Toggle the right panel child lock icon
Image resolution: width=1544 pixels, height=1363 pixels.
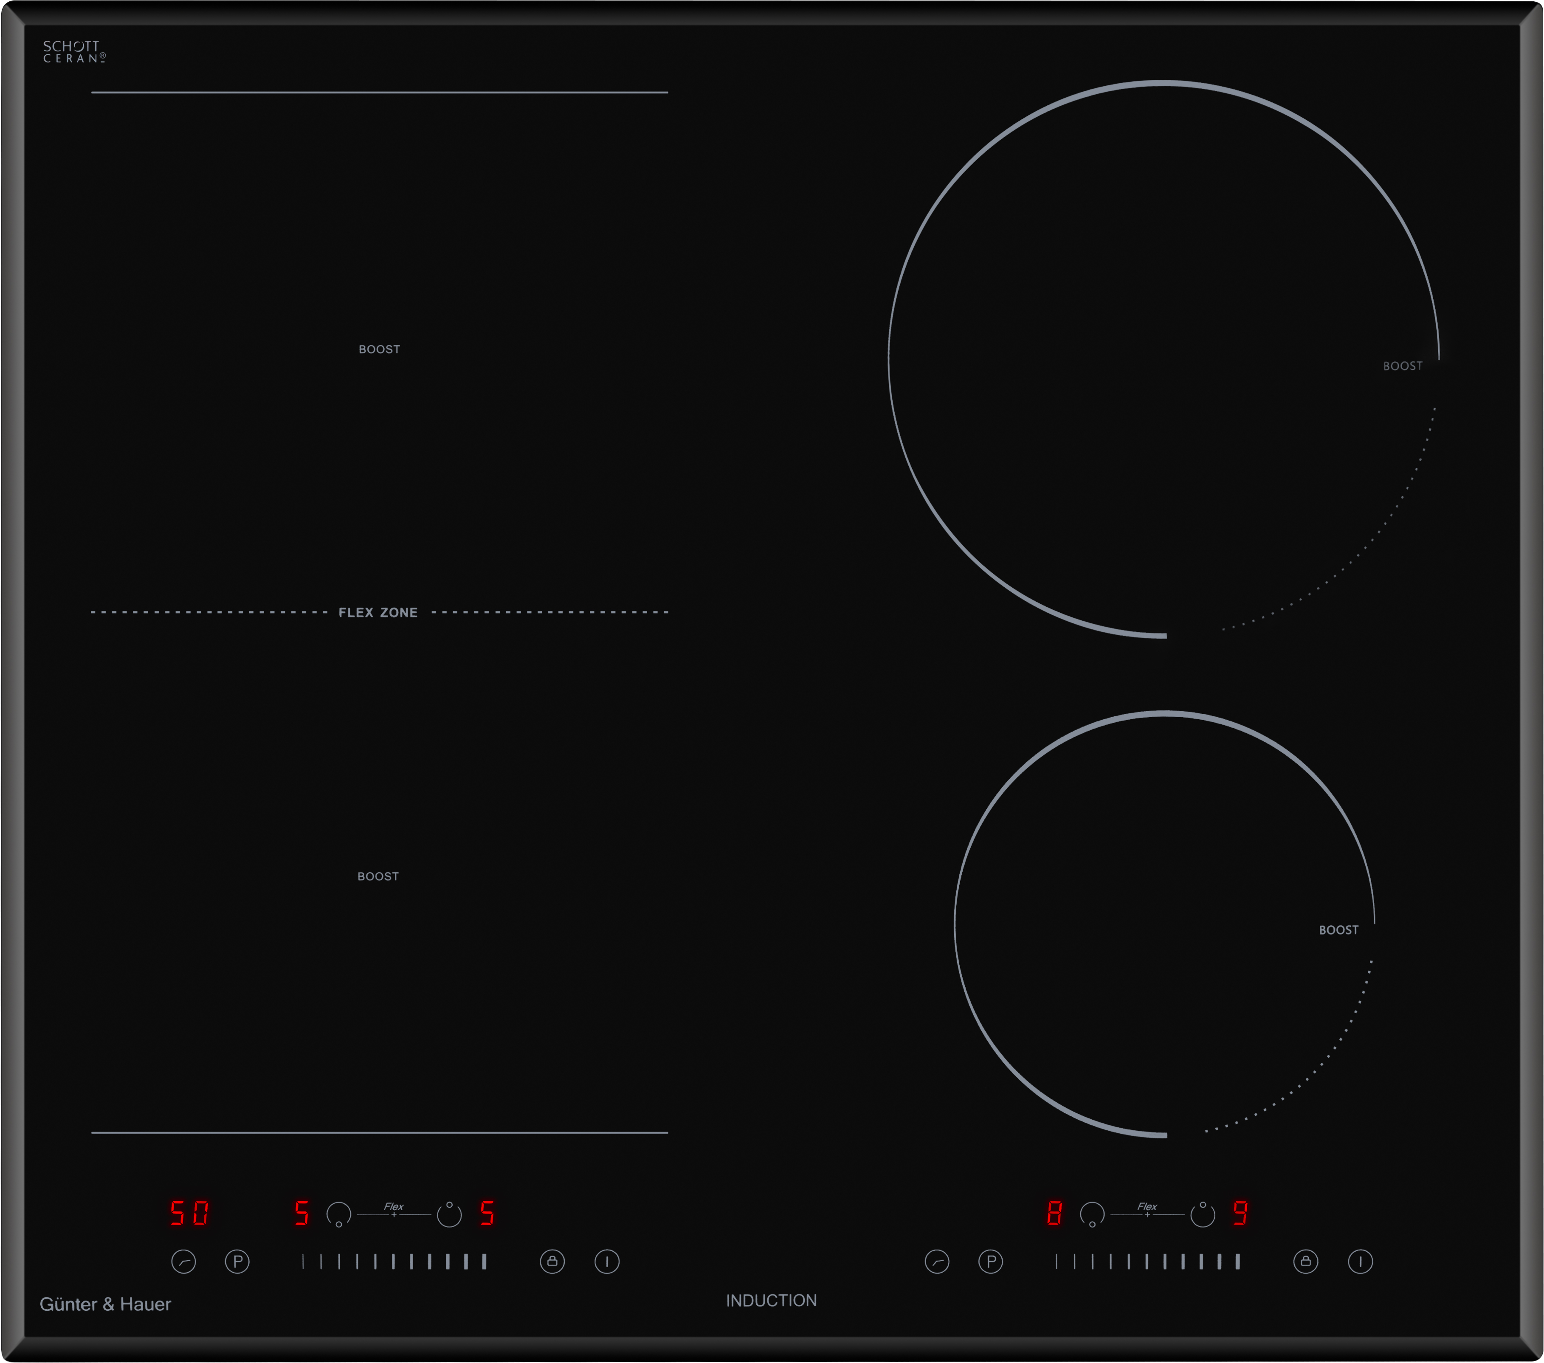coord(1305,1261)
